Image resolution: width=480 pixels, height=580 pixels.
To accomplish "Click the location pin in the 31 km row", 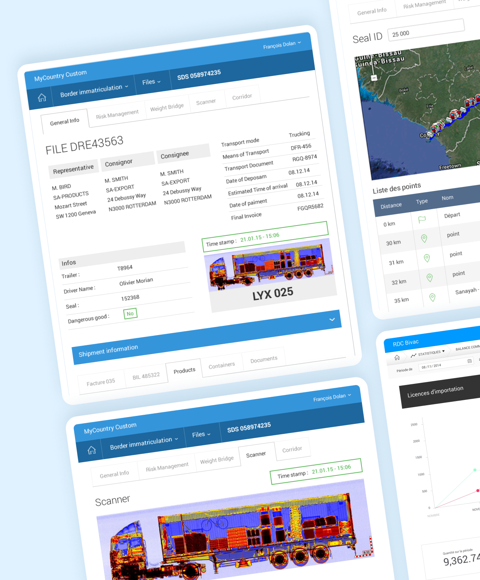I will (x=427, y=258).
